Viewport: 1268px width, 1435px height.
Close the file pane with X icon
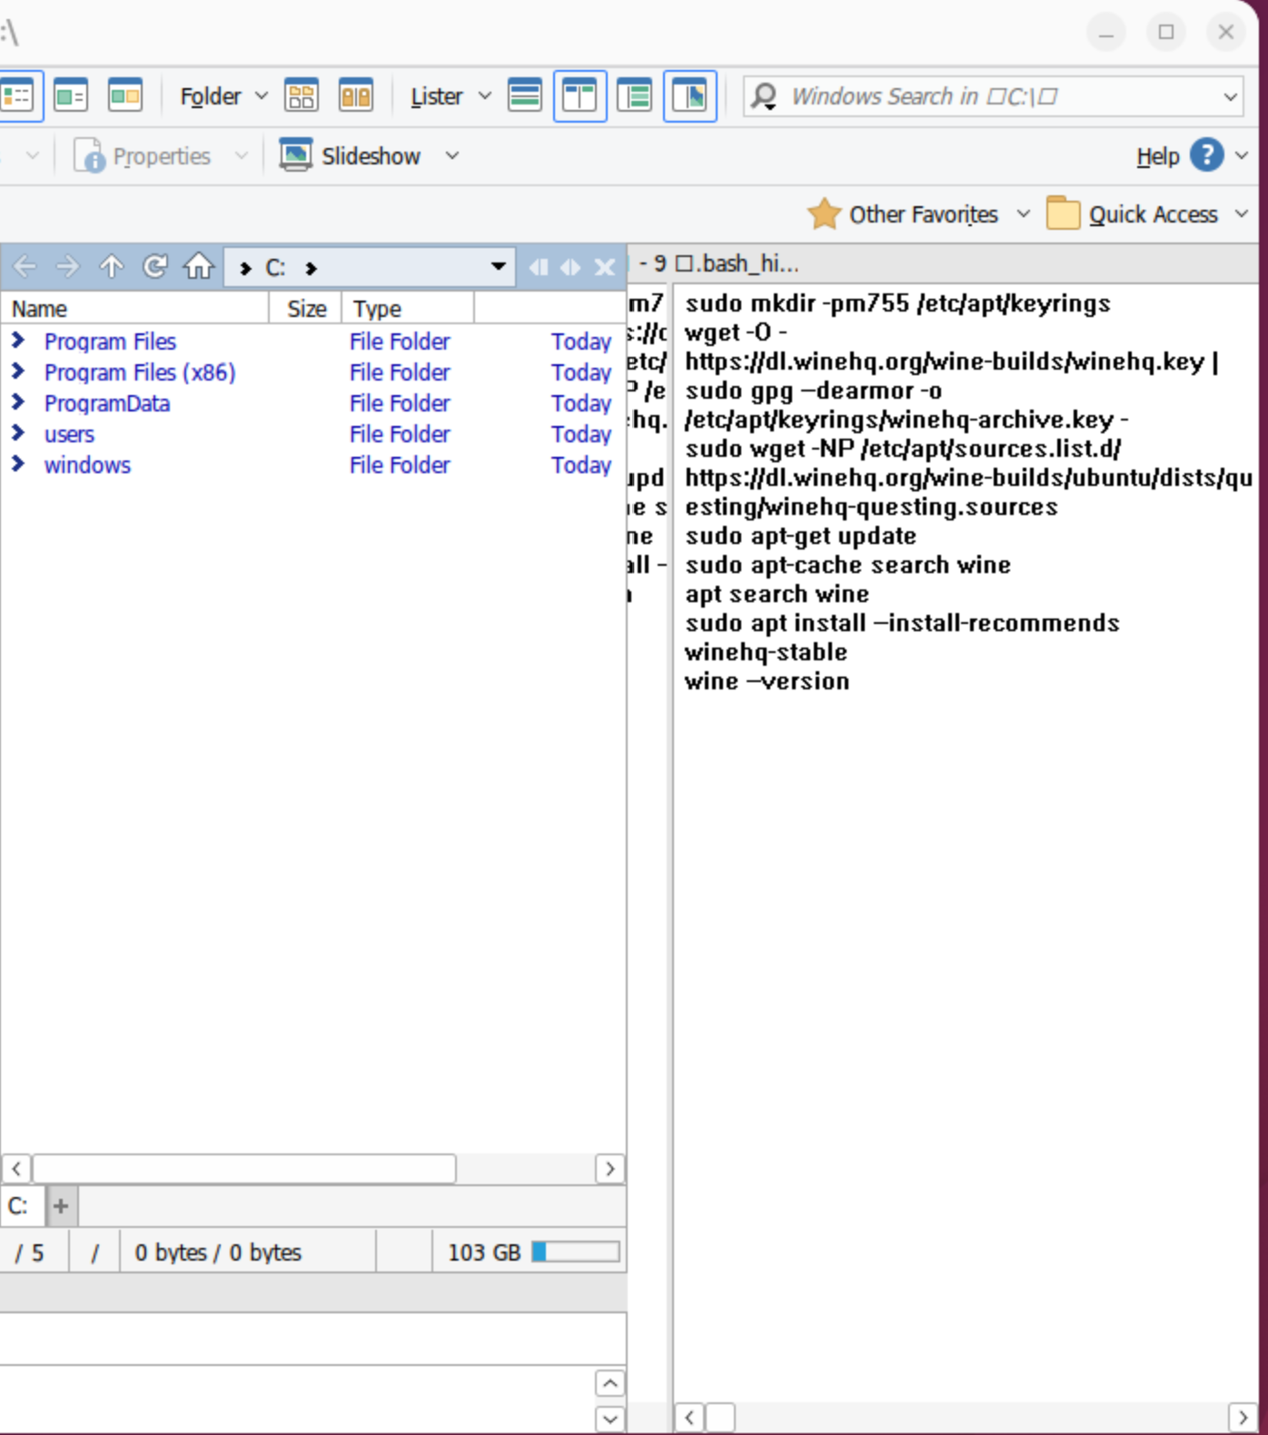[604, 267]
